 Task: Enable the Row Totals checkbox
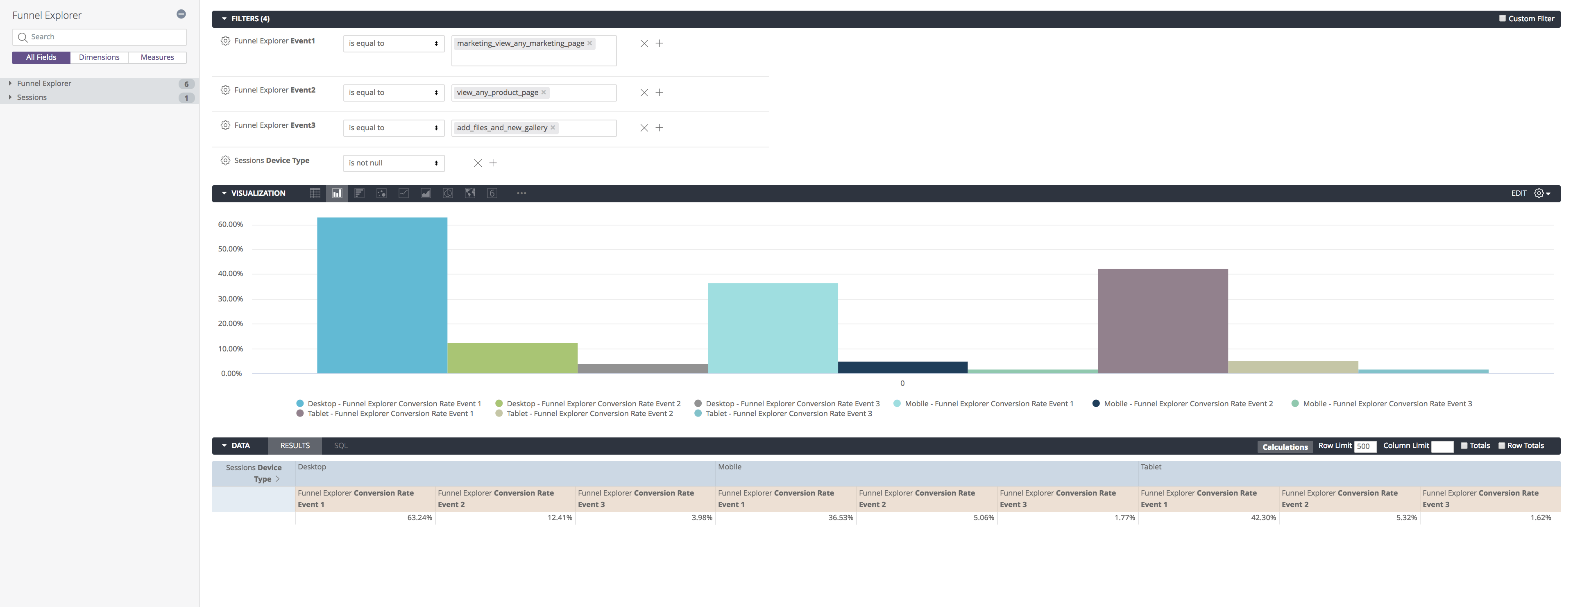tap(1502, 446)
